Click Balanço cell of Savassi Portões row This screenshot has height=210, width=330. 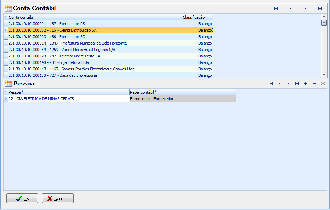[x=197, y=69]
